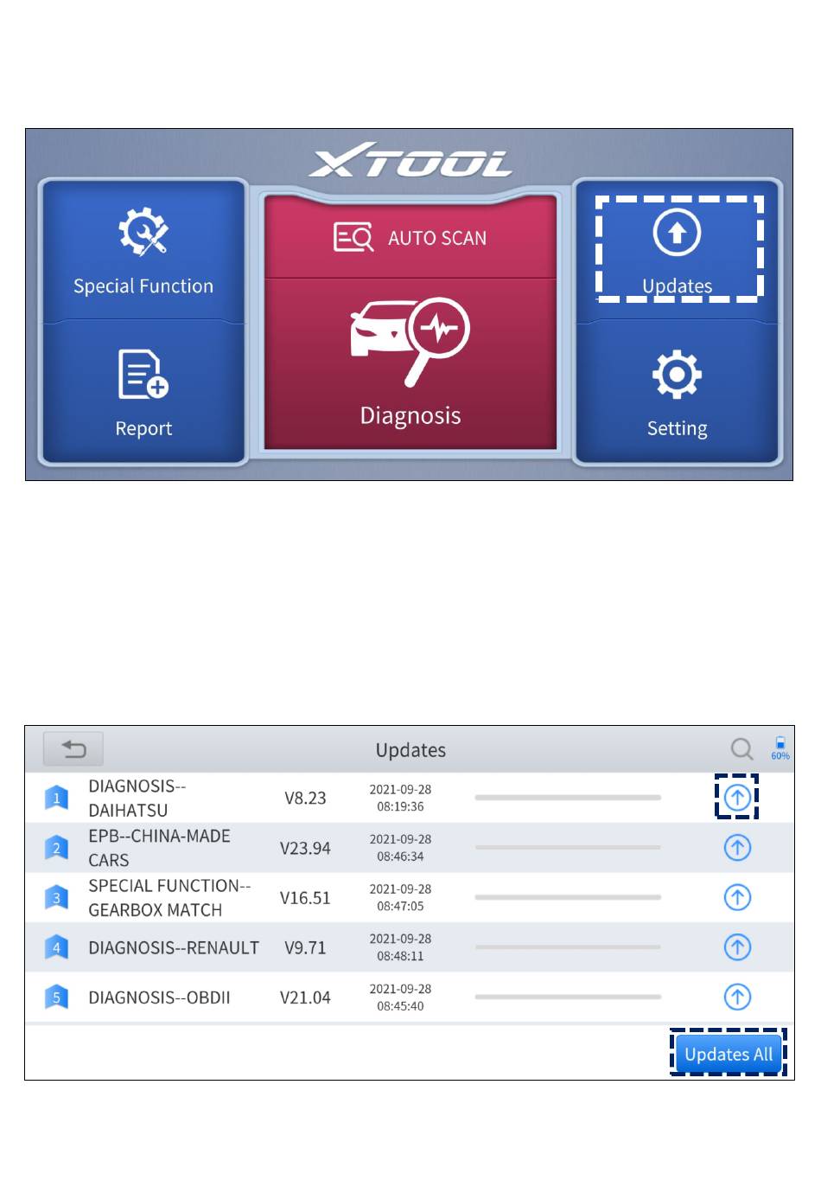The image size is (821, 1200).
Task: Click the DIAGNOSIS--OBDII progress bar
Action: (568, 997)
